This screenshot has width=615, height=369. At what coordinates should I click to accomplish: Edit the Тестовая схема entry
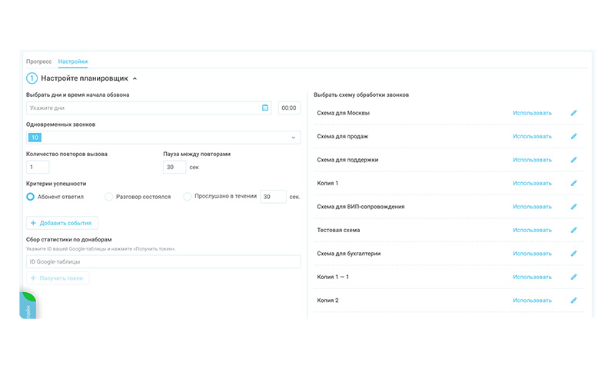coord(573,230)
